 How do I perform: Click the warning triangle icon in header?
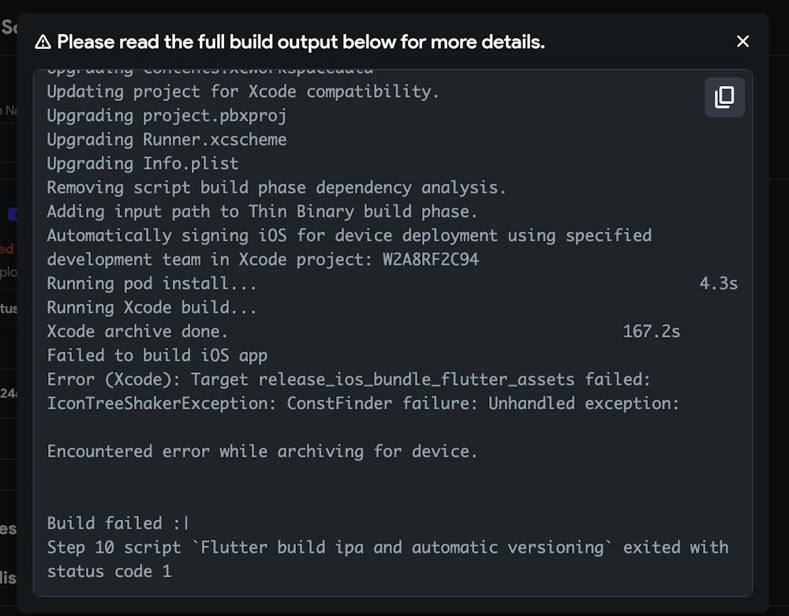[x=43, y=43]
